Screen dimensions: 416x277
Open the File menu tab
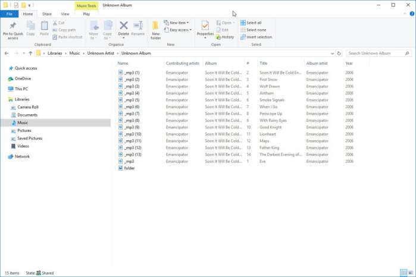(x=10, y=14)
